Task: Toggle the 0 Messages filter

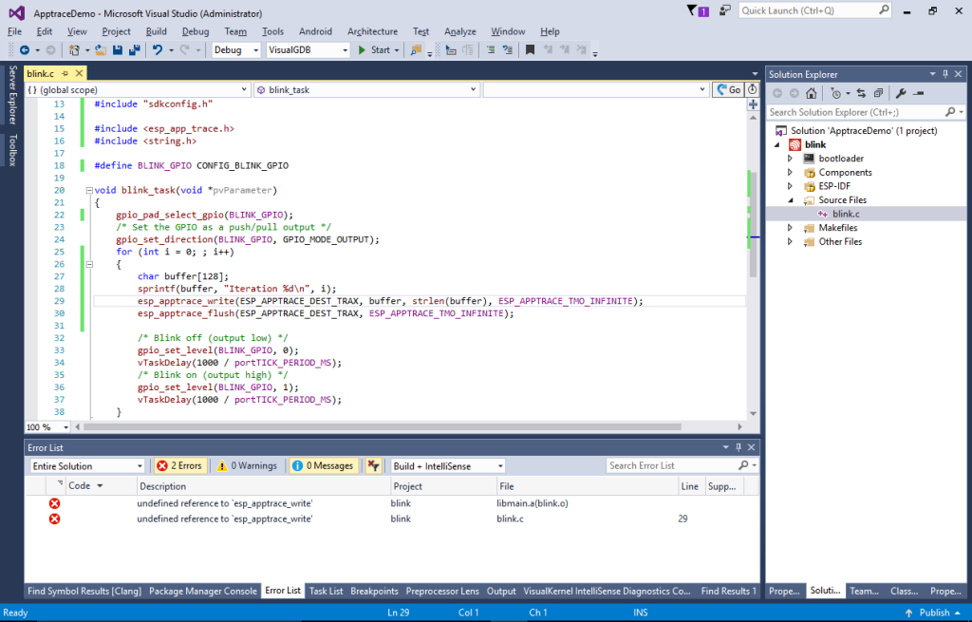Action: pos(323,465)
